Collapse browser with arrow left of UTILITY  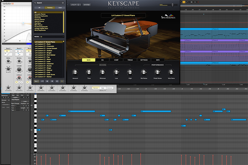point(68,5)
